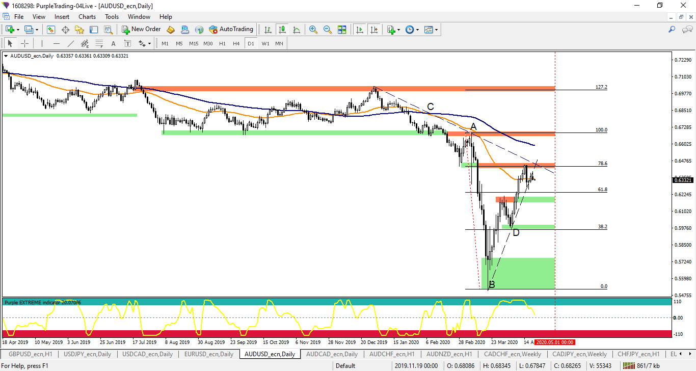Click the New Order button

point(141,30)
